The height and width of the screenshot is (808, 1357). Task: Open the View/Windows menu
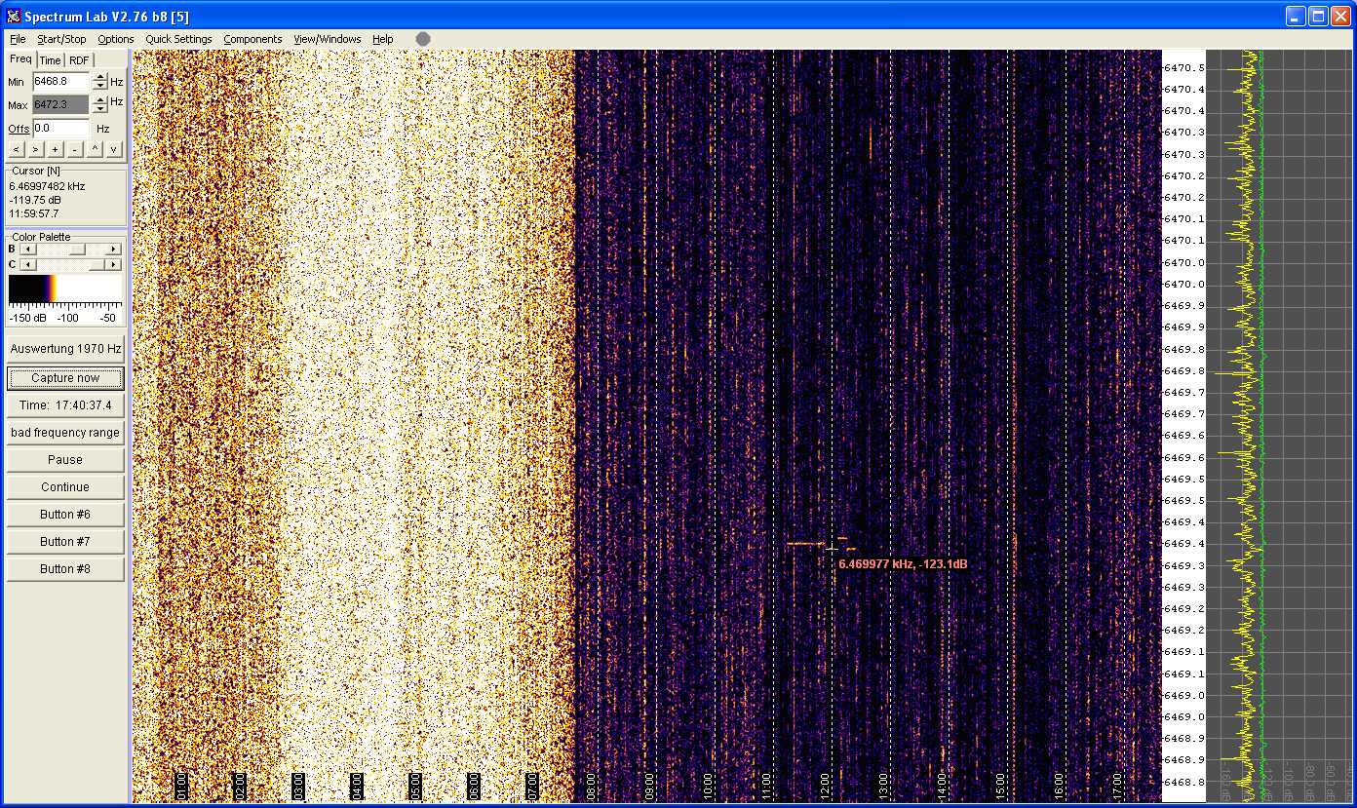(x=328, y=39)
